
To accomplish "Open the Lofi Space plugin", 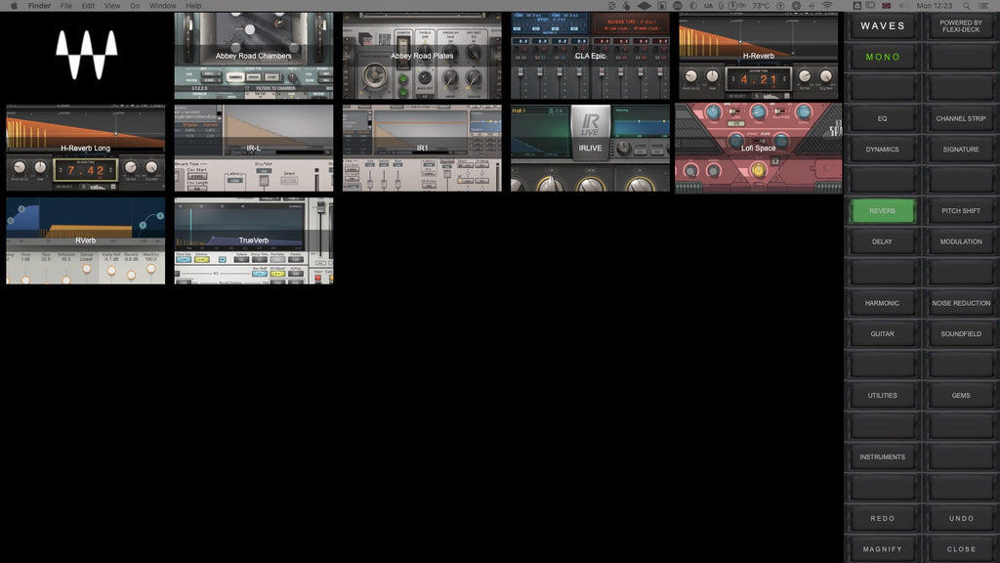I will click(x=758, y=148).
